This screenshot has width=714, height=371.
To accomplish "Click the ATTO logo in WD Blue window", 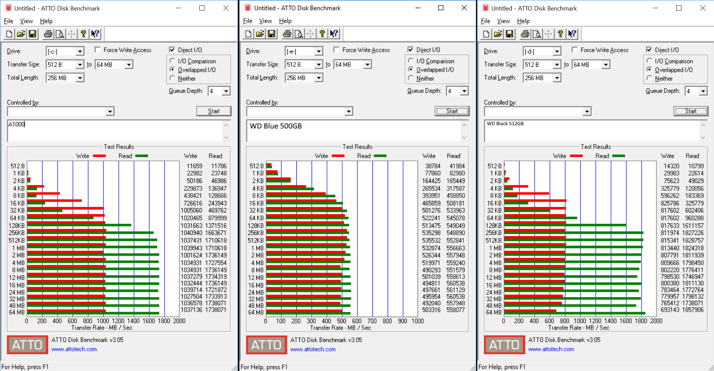I will (x=267, y=345).
